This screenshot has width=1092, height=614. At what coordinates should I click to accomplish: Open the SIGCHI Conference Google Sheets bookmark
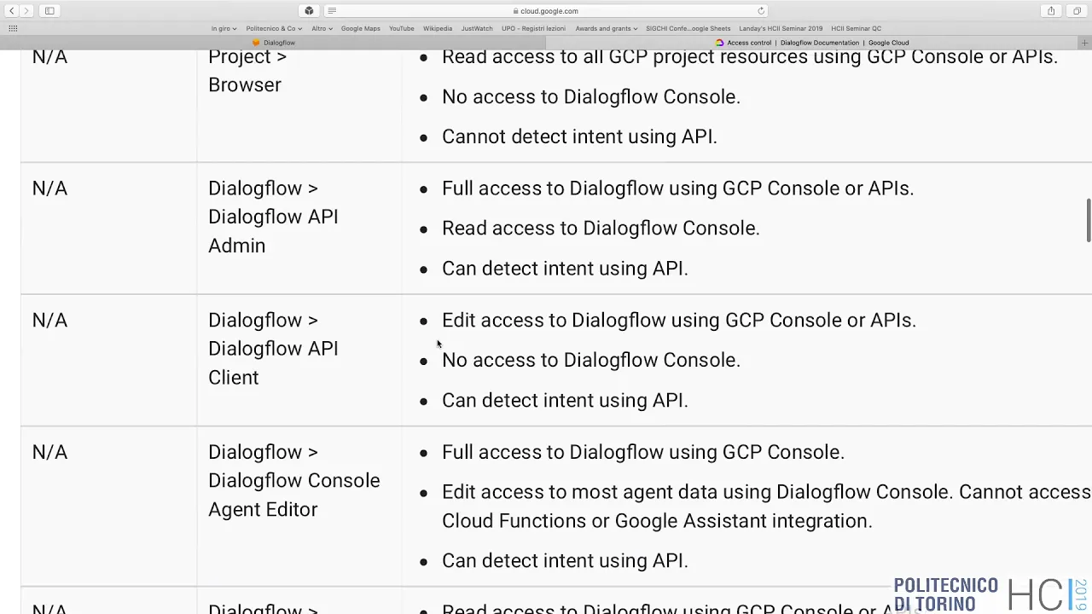click(x=688, y=28)
